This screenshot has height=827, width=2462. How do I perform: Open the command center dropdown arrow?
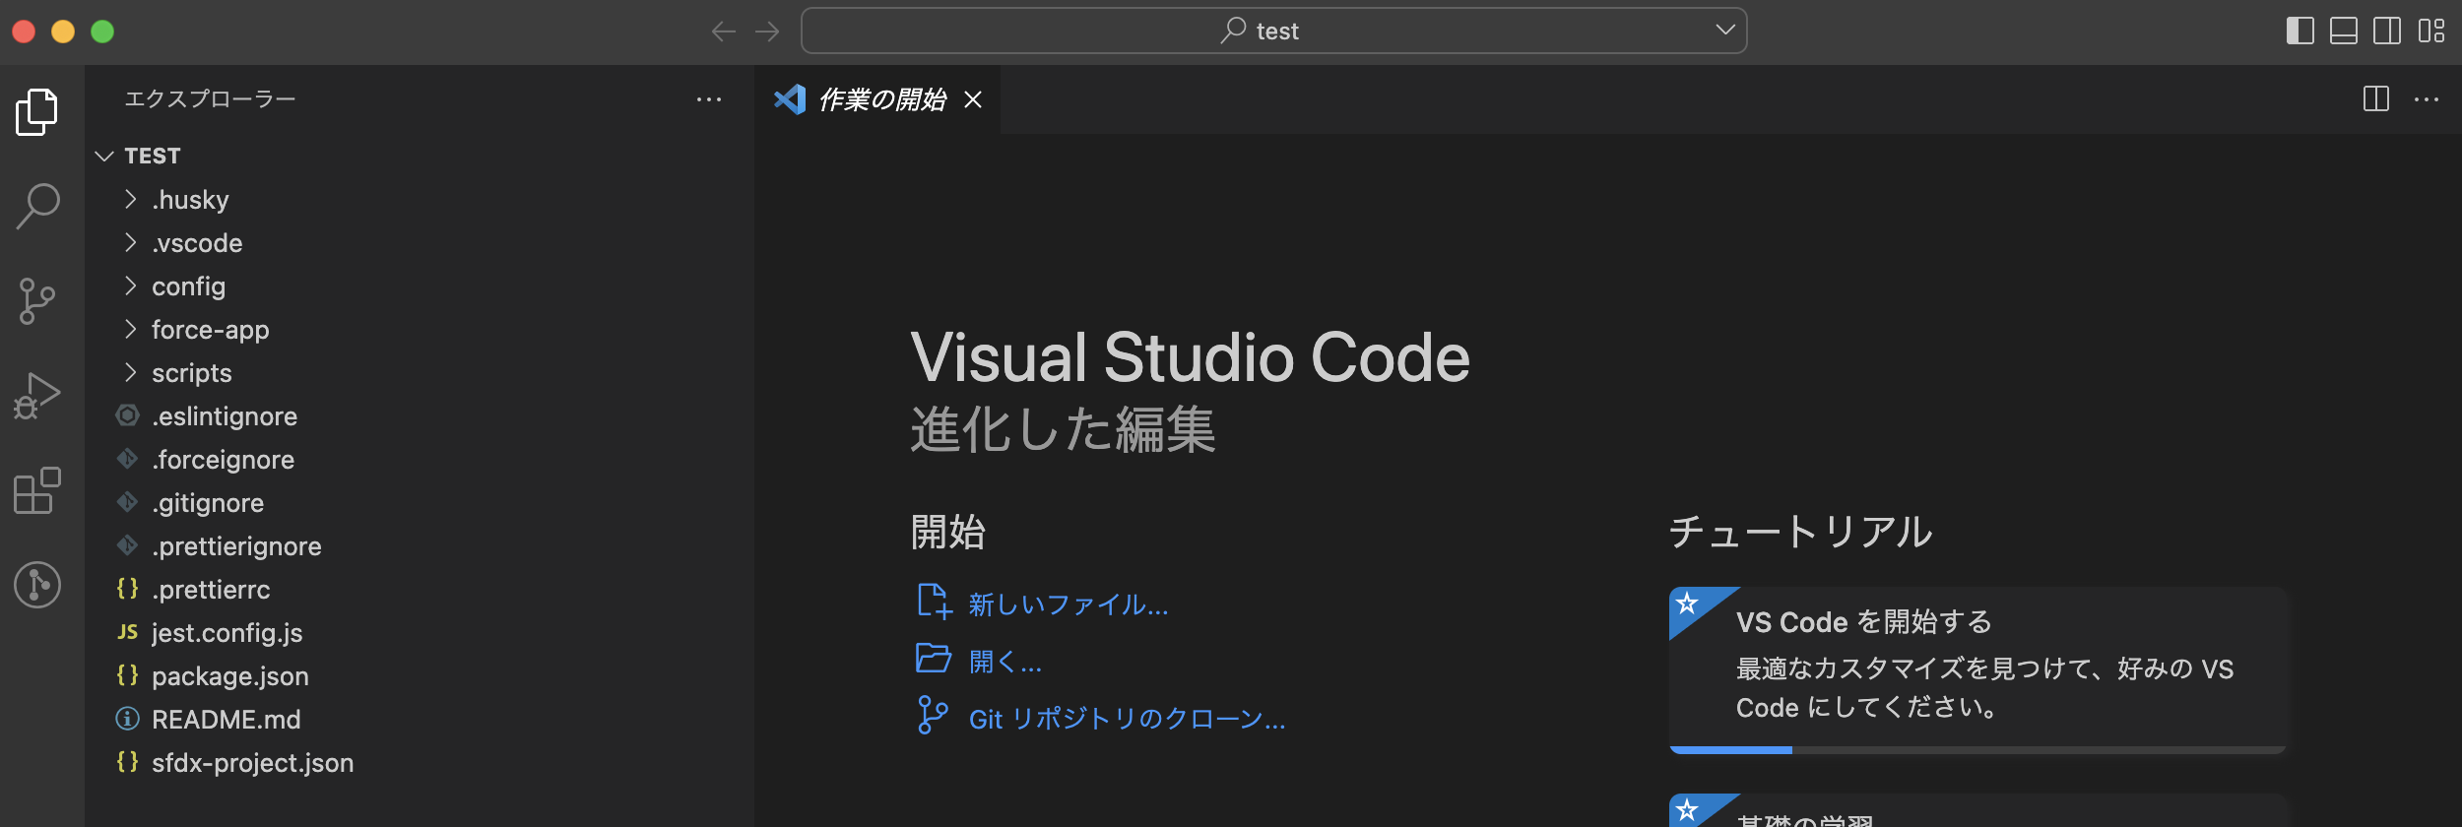[x=1725, y=31]
